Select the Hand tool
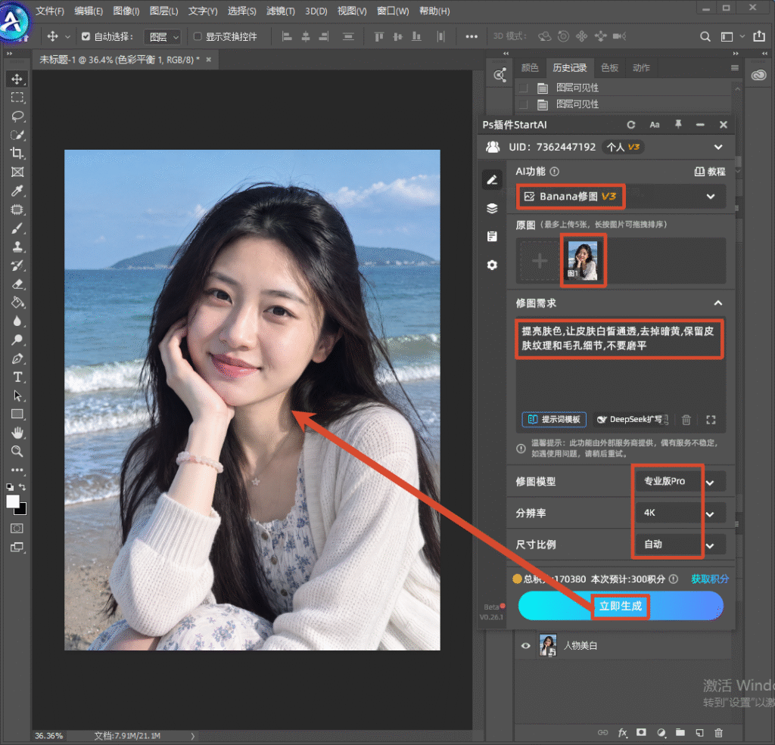The height and width of the screenshot is (745, 775). coord(17,433)
